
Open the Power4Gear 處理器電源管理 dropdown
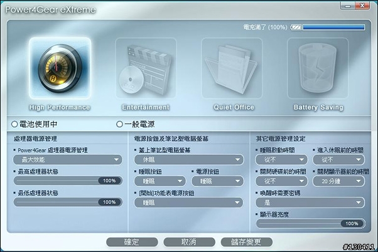tap(68, 160)
